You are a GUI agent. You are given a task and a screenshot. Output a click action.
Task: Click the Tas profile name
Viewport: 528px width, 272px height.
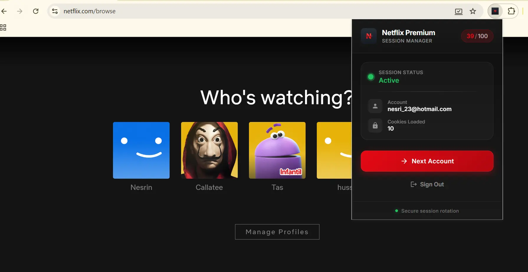(x=277, y=187)
